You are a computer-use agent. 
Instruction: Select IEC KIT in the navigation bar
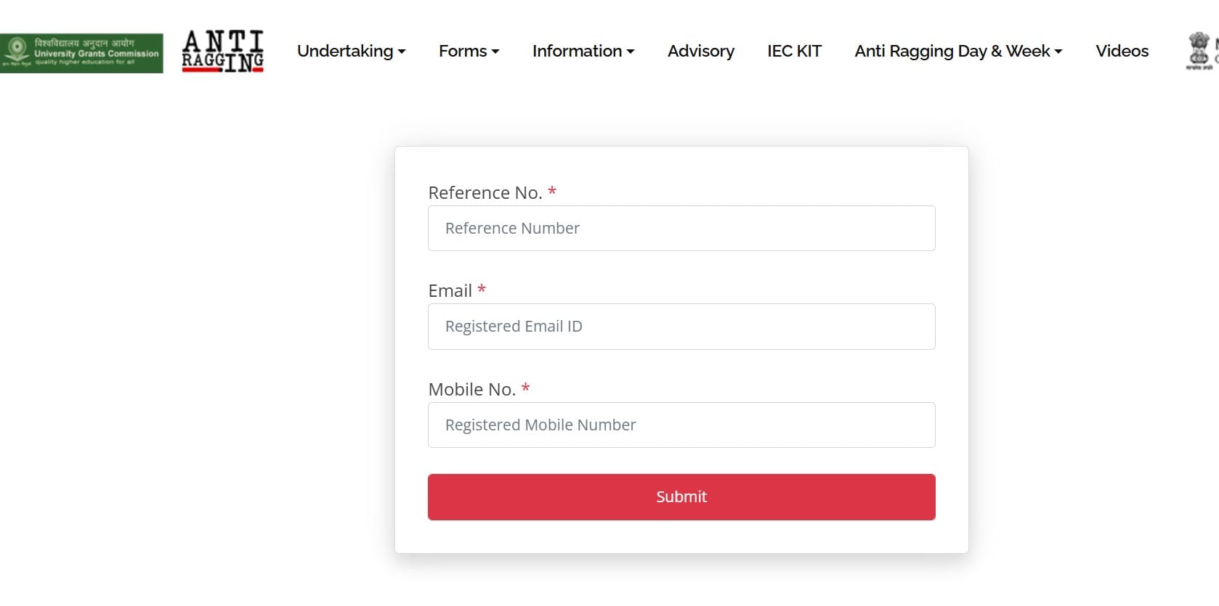click(794, 51)
